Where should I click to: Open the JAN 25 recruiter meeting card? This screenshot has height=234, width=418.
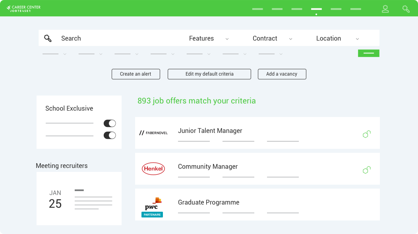click(x=79, y=199)
